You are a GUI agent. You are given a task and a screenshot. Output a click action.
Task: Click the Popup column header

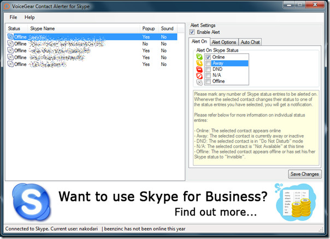click(x=149, y=28)
